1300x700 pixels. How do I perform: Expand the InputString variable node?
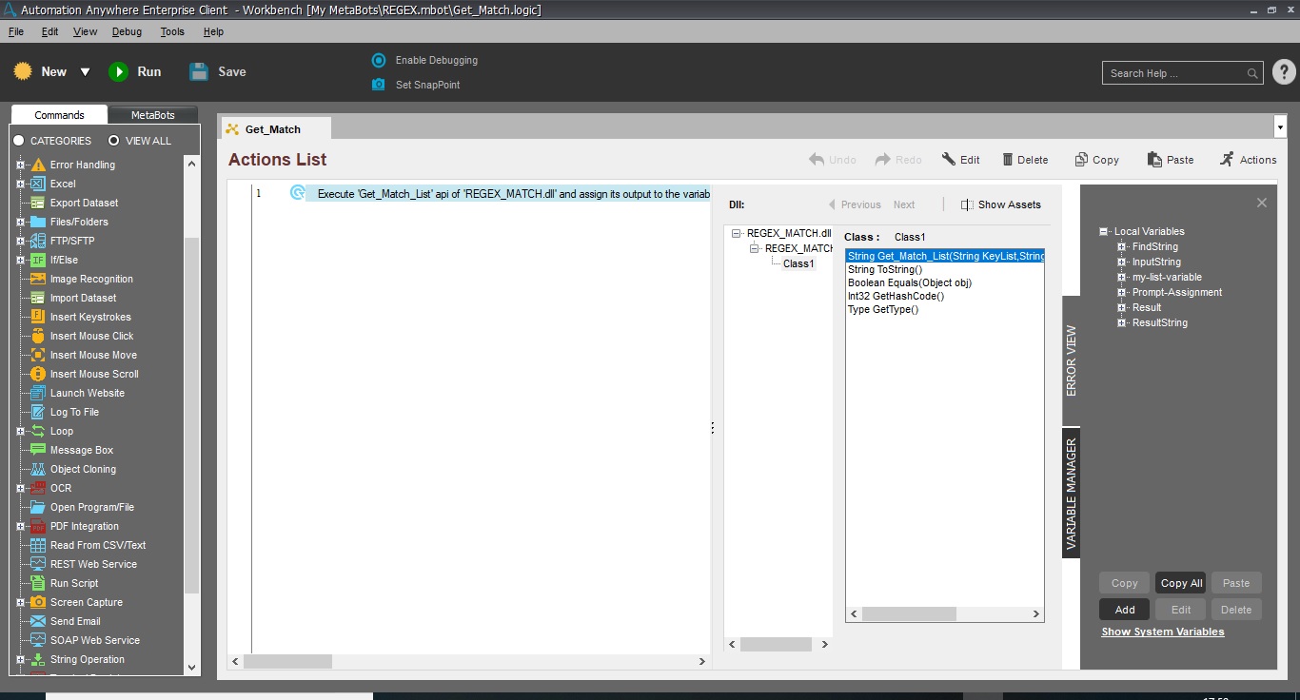coord(1122,262)
